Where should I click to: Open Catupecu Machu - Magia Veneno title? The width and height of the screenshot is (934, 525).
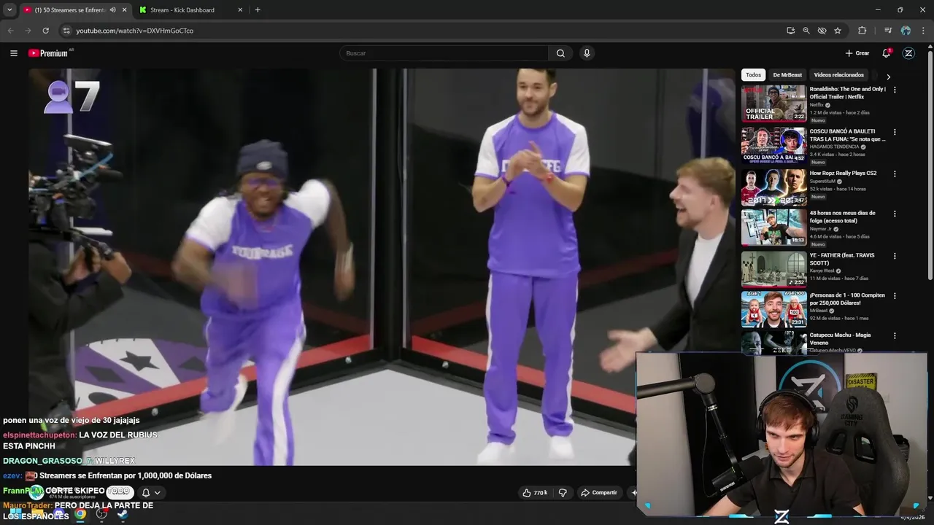click(840, 339)
